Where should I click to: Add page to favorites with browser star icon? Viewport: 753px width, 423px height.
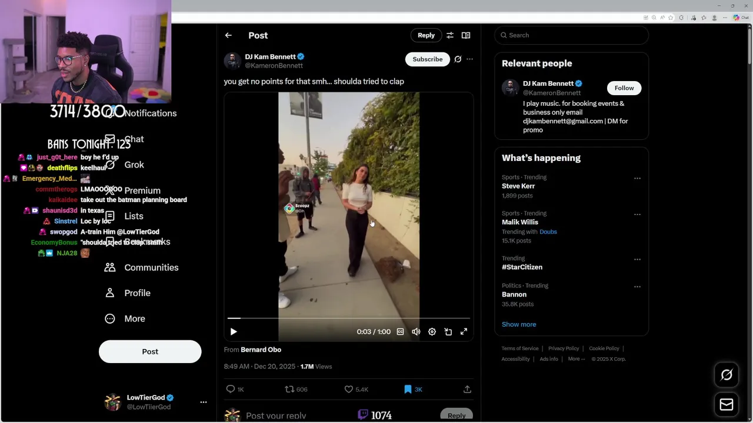[671, 18]
